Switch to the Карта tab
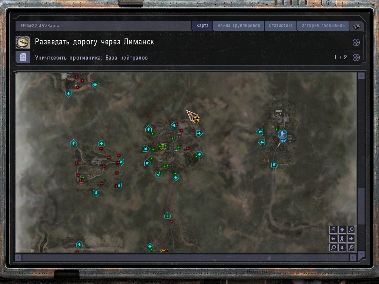The image size is (379, 284). pyautogui.click(x=202, y=26)
